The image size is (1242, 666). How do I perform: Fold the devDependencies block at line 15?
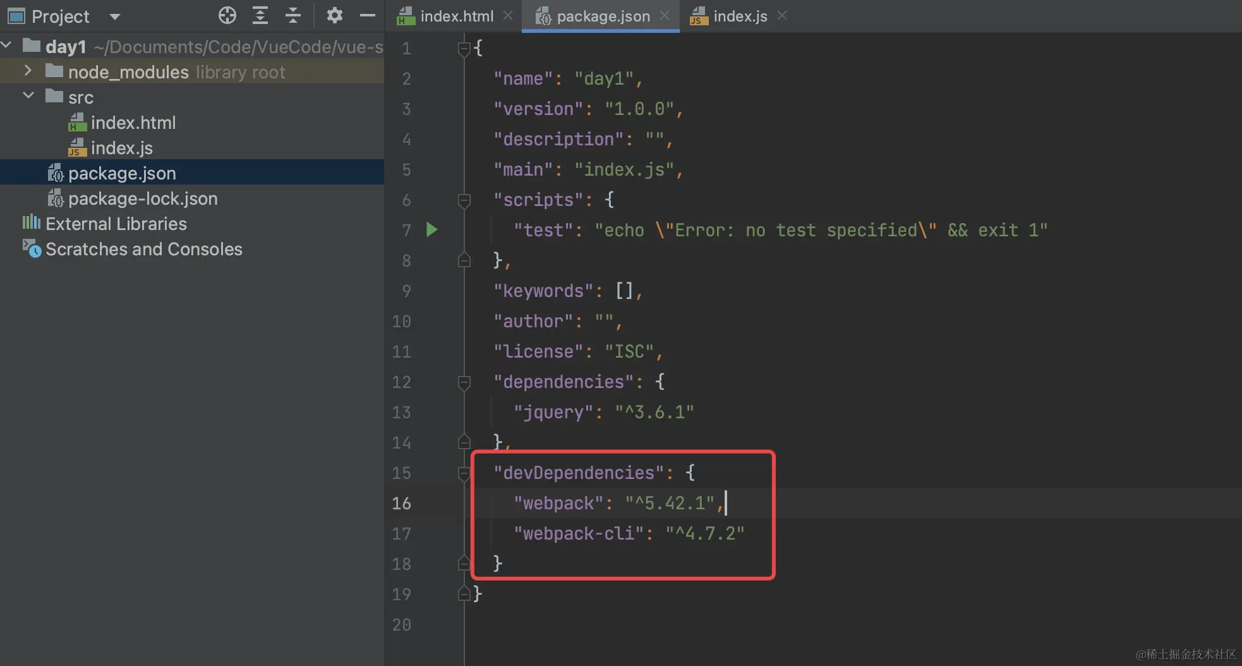point(464,473)
